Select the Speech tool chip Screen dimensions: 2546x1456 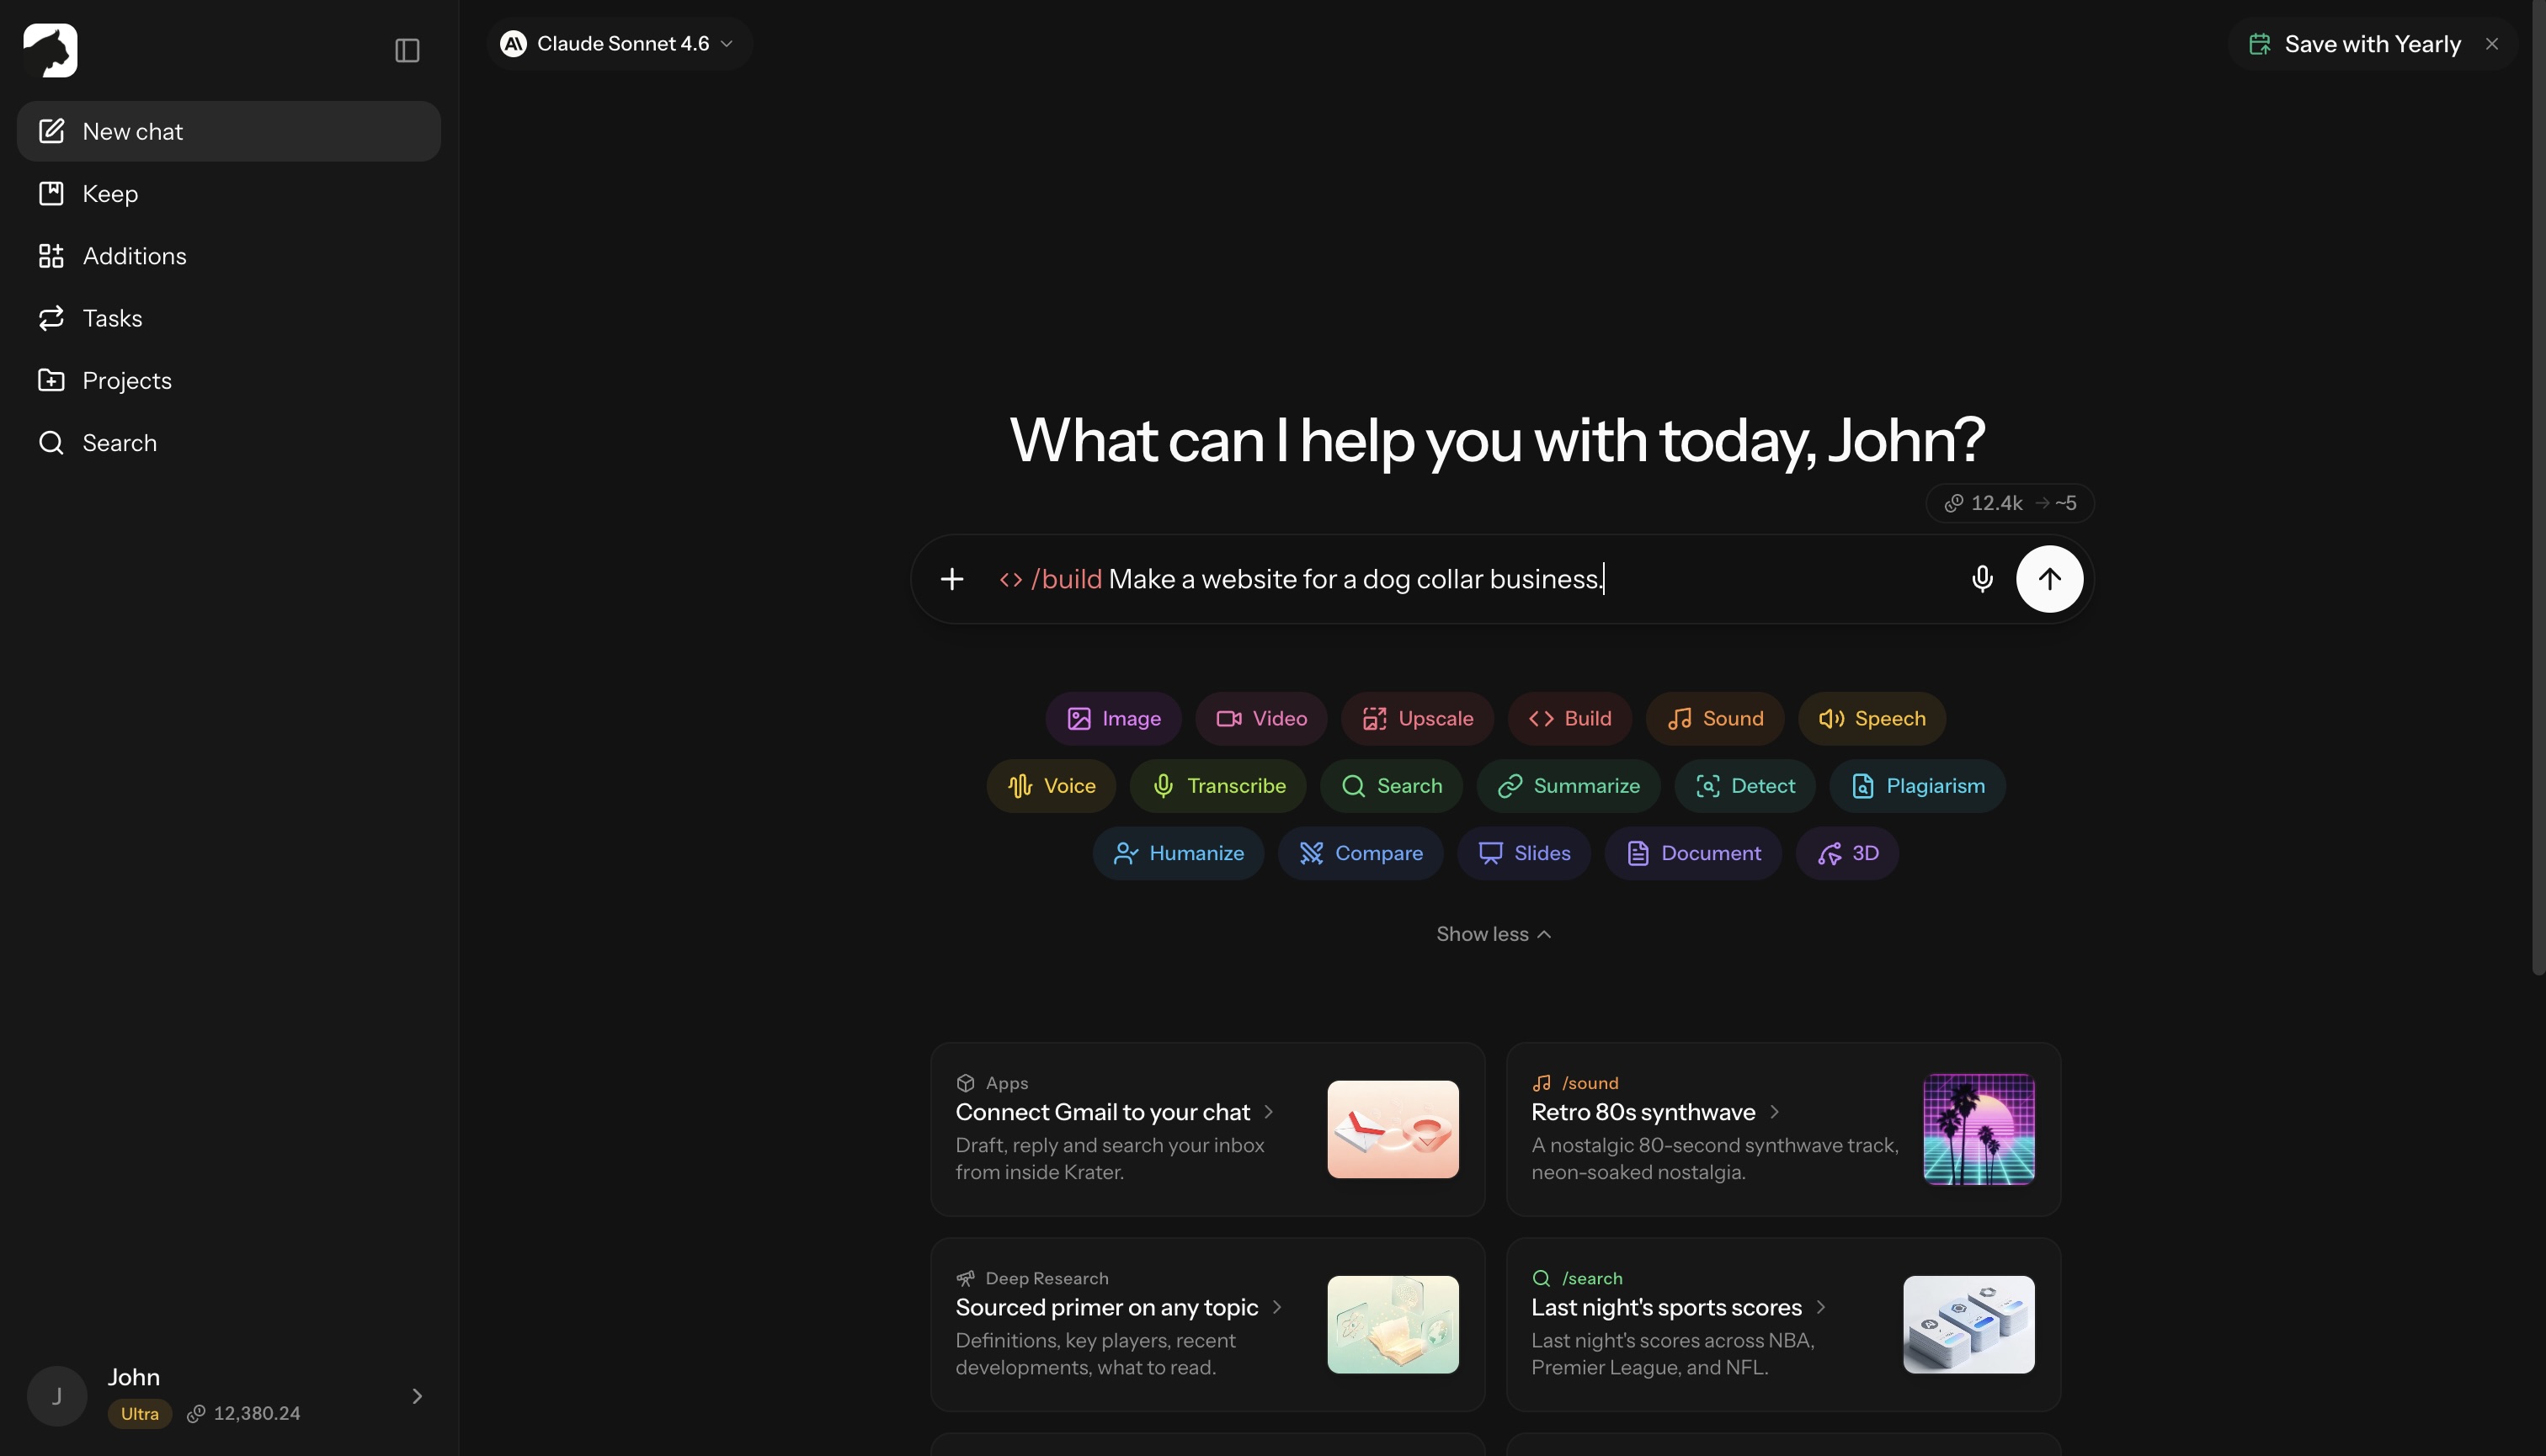pos(1871,718)
